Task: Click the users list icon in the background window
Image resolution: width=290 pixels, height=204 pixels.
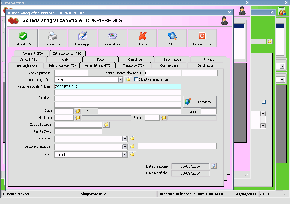Action: 282,11
